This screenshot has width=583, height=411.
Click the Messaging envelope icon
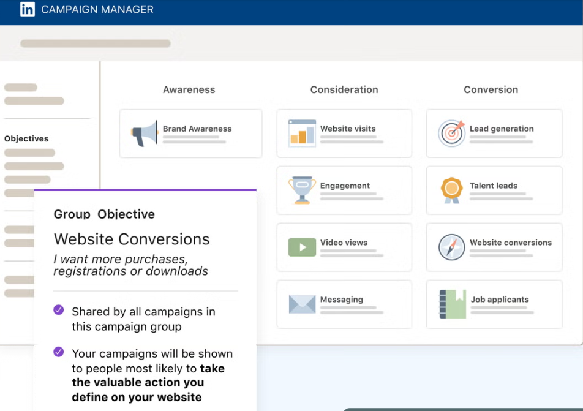tap(302, 304)
